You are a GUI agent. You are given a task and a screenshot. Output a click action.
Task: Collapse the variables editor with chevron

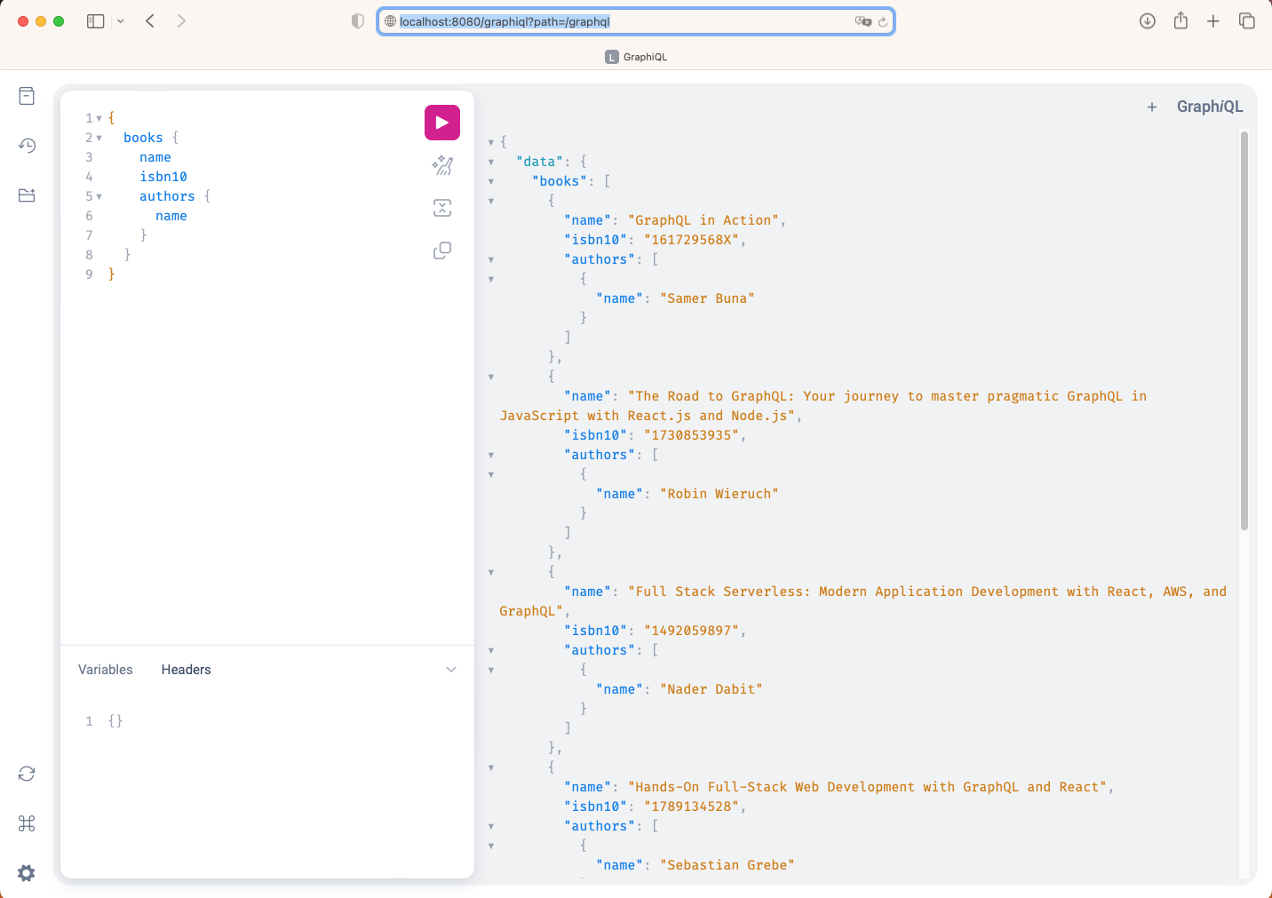coord(450,670)
